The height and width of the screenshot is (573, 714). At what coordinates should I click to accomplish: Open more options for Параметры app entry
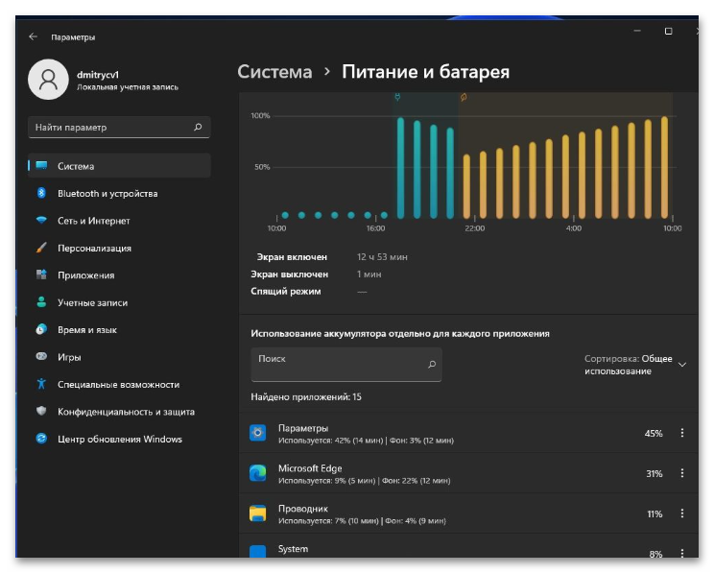[682, 433]
